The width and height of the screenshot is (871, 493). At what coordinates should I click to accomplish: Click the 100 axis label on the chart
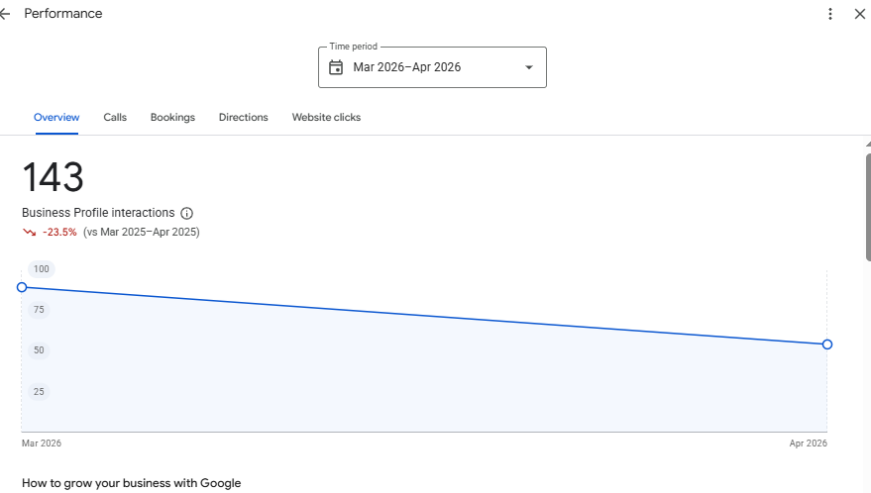[41, 269]
